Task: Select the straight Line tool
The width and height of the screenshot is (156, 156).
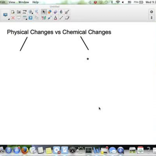Action: (x=61, y=18)
